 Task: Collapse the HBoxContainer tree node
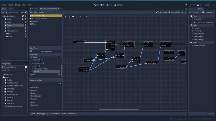coord(4,31)
